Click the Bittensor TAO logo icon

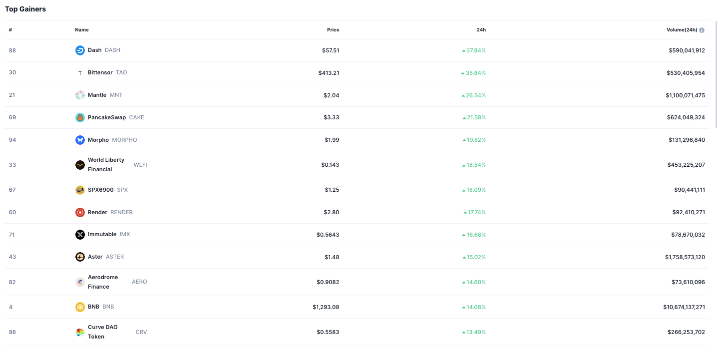[x=80, y=73]
